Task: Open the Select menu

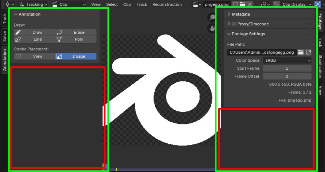Action: [x=112, y=4]
